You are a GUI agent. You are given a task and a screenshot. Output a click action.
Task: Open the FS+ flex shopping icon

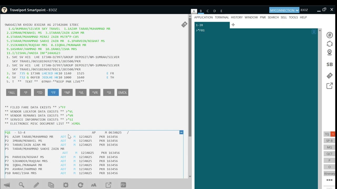tap(123, 185)
